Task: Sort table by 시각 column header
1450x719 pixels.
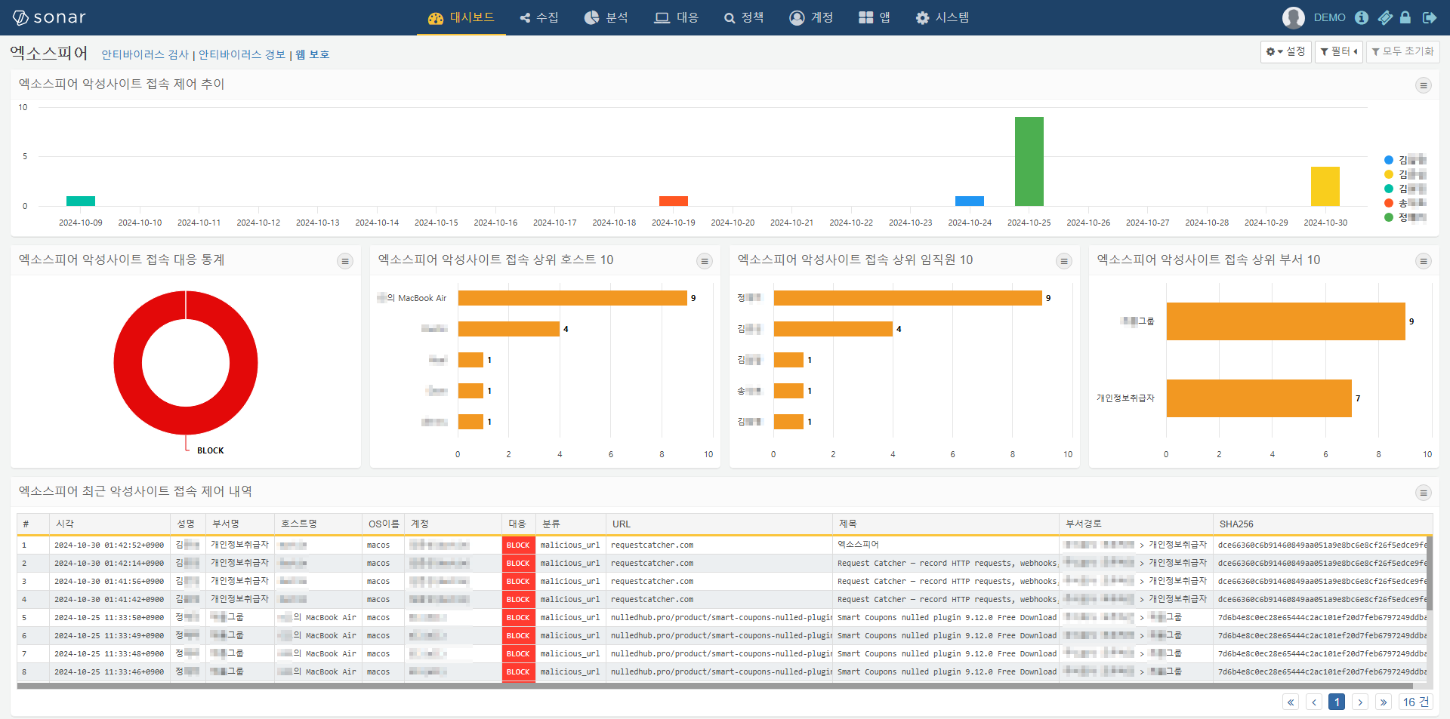Action: pos(110,524)
